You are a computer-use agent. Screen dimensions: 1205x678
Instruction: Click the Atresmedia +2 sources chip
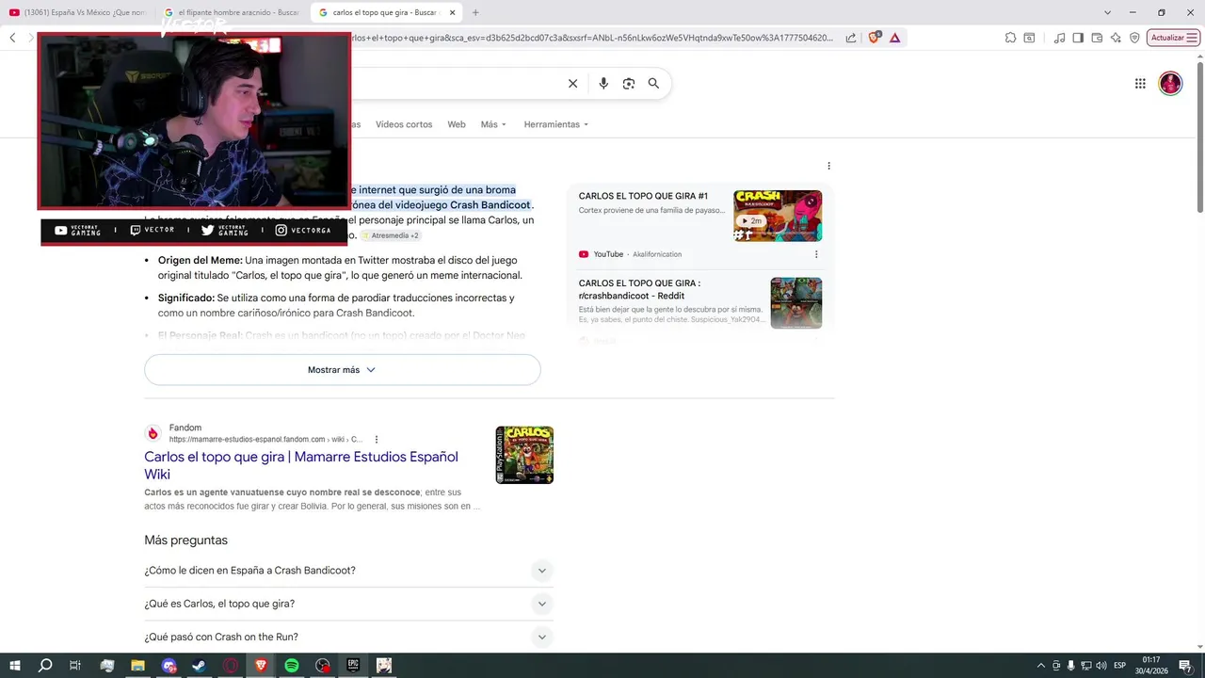pyautogui.click(x=391, y=235)
